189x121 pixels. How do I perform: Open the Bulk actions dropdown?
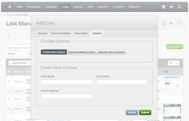click(20, 63)
